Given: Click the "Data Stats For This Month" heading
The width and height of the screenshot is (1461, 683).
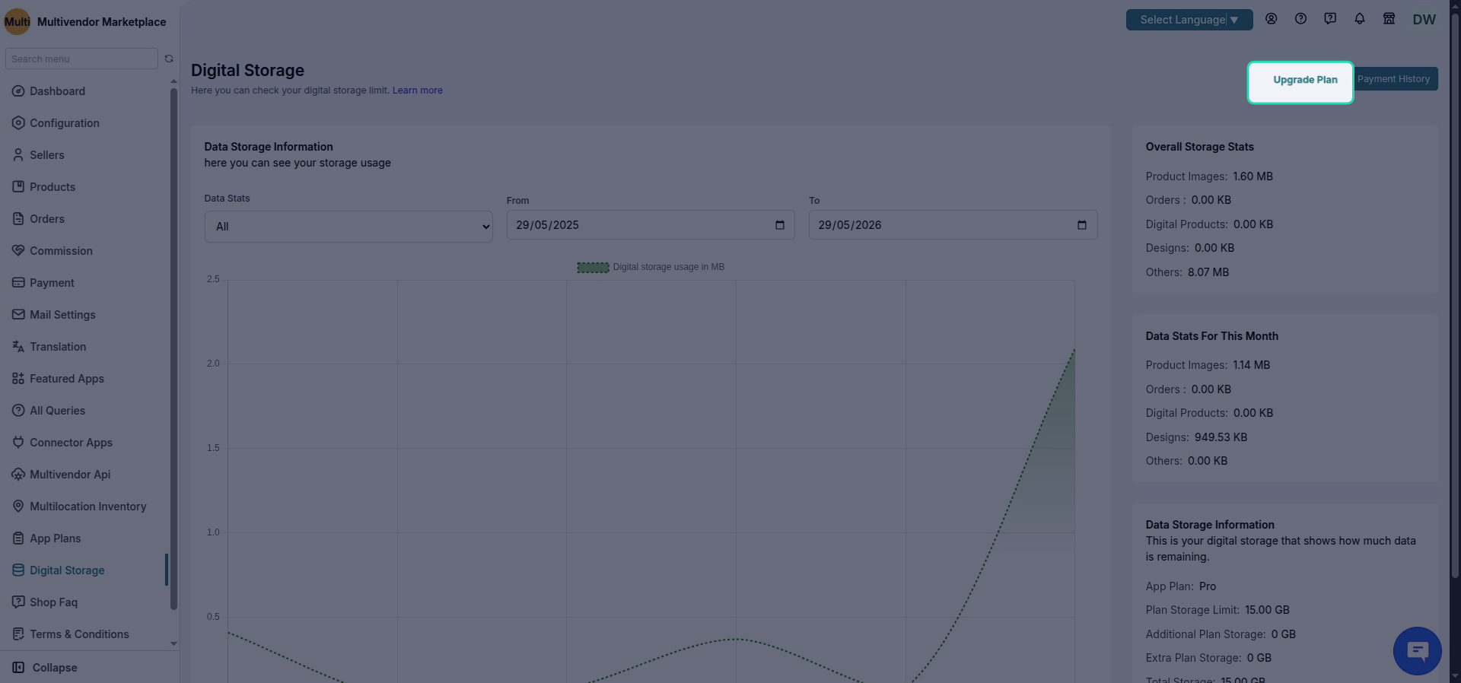Looking at the screenshot, I should click(x=1211, y=336).
